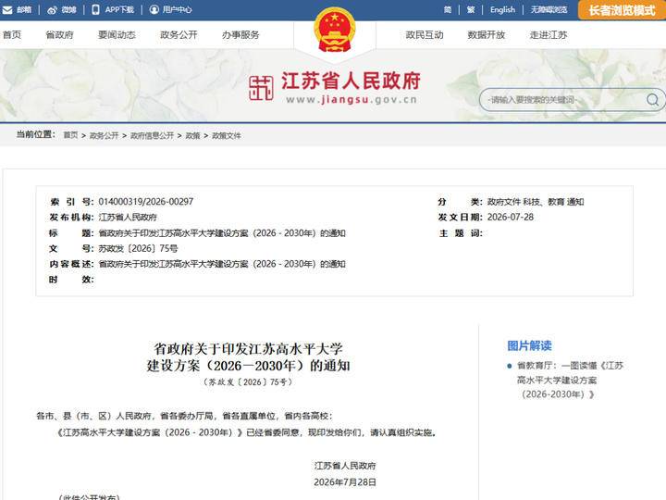Click the 当前位置 label
The height and width of the screenshot is (500, 666).
(36, 135)
